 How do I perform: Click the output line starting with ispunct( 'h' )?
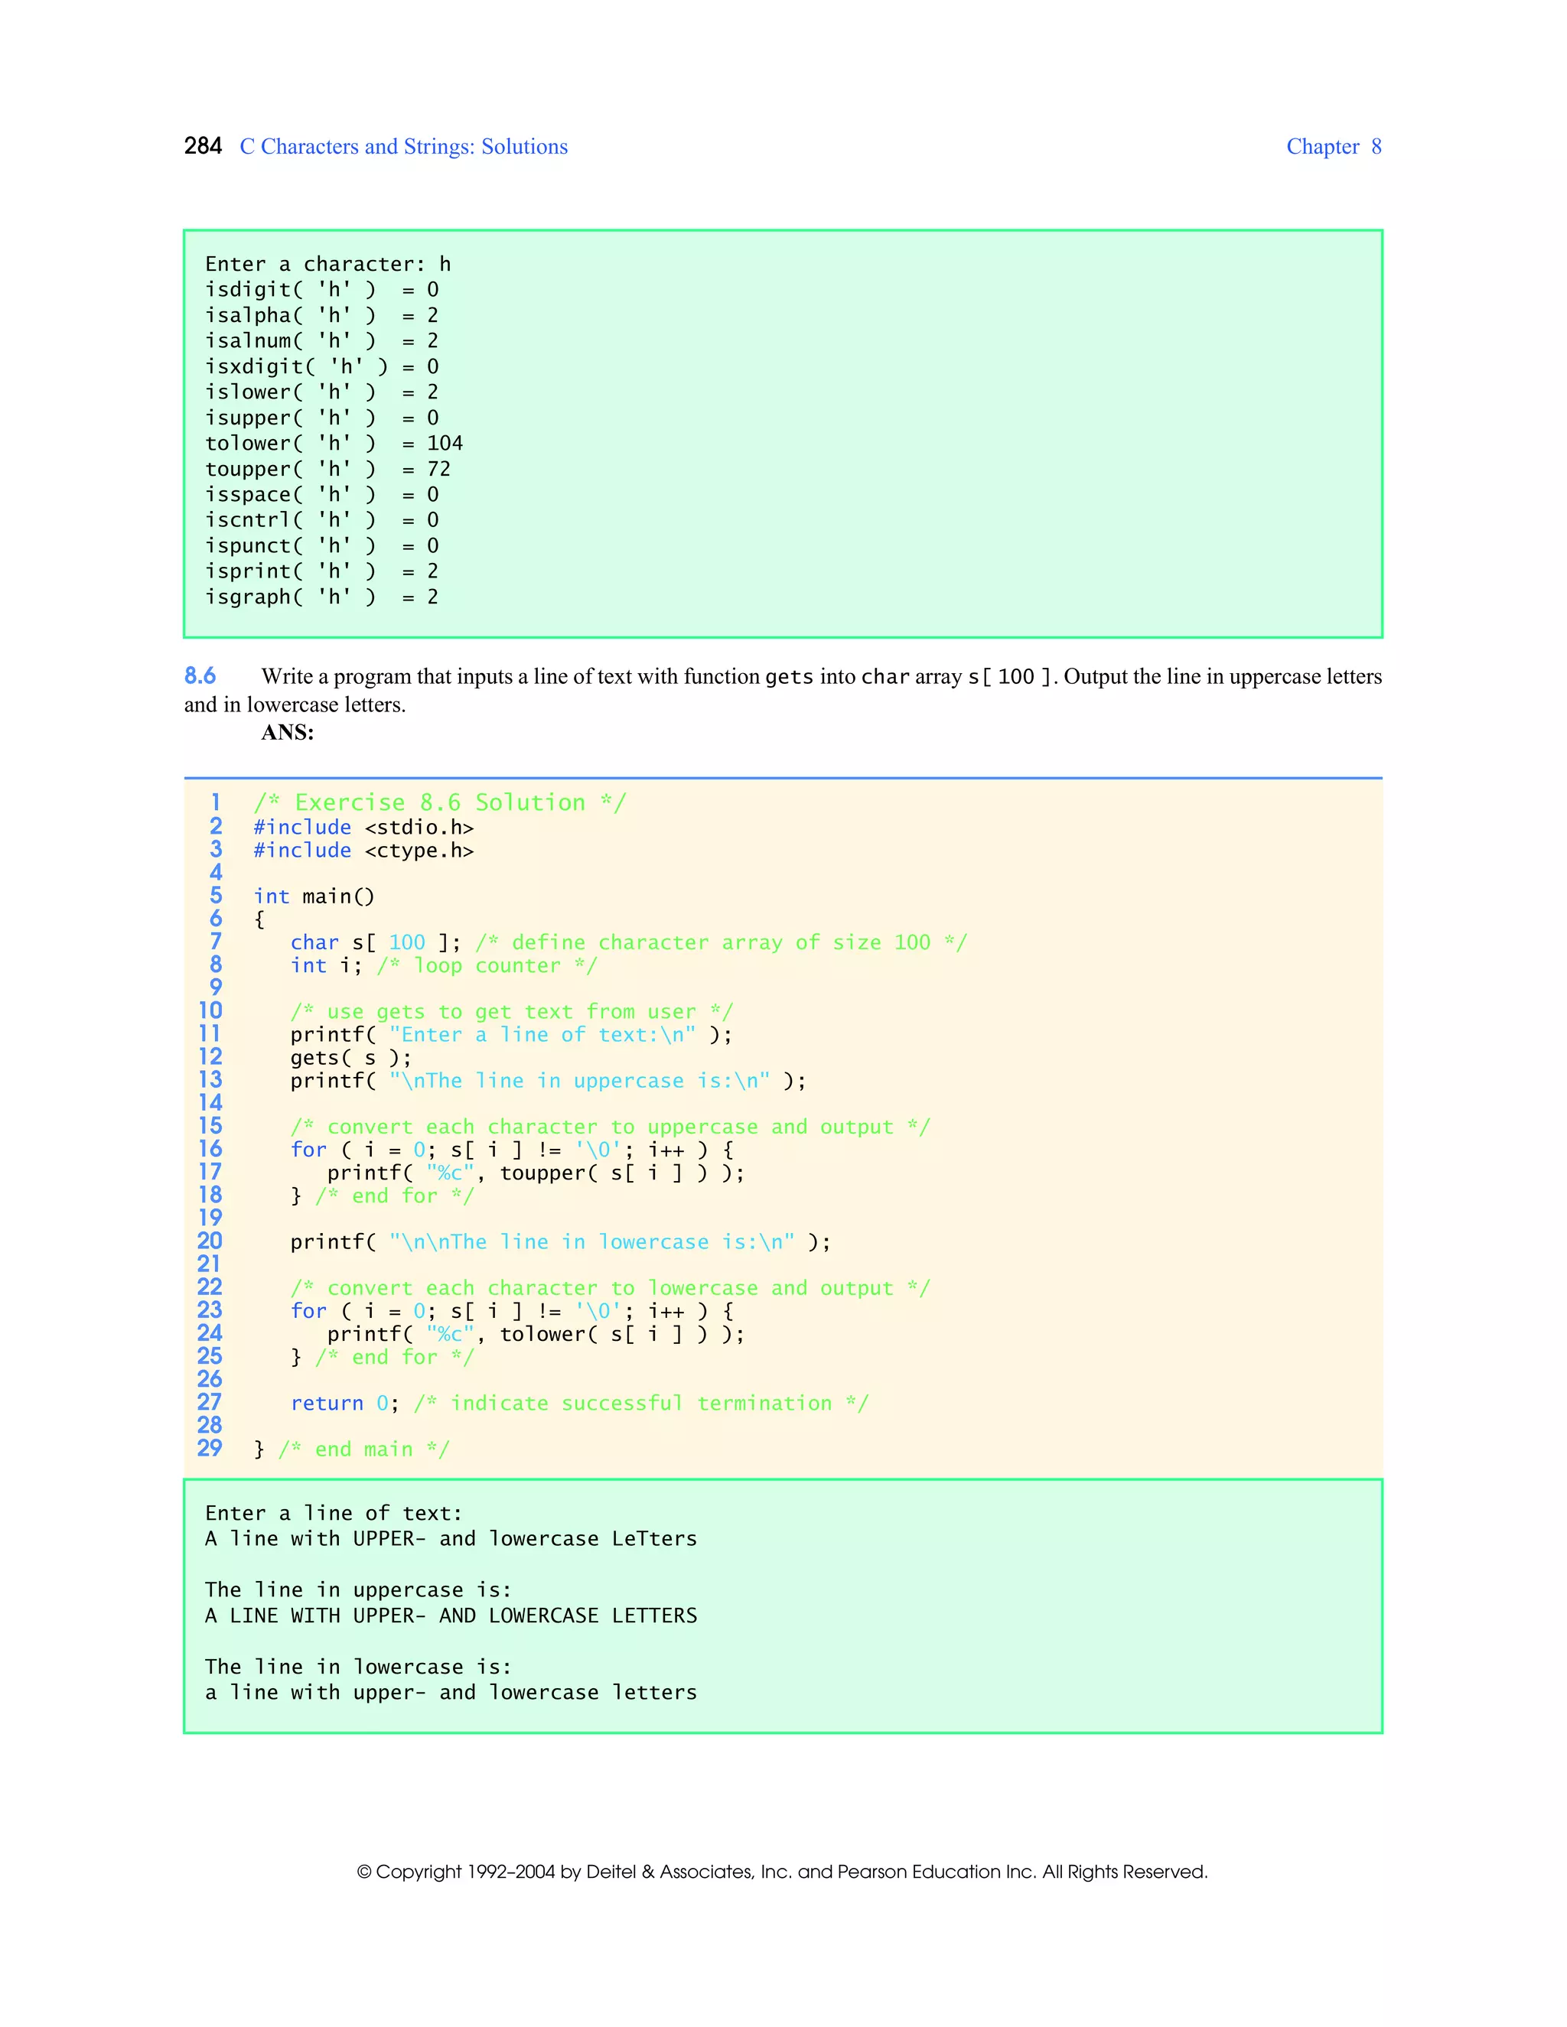click(x=321, y=547)
